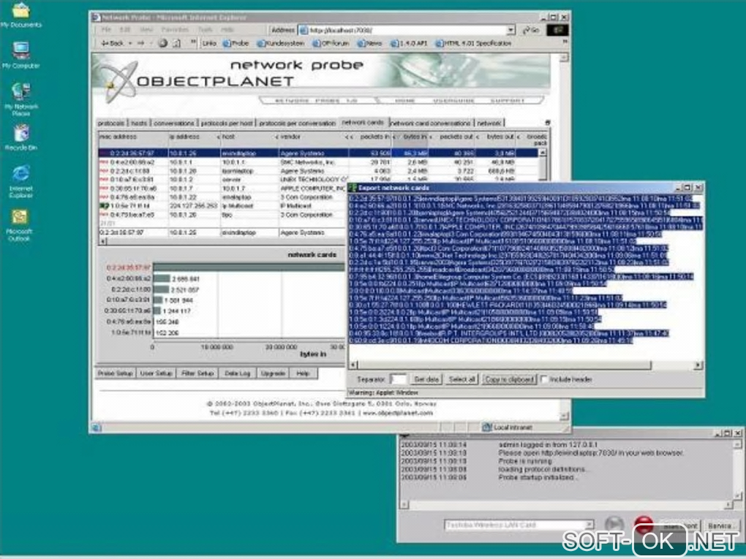Click probe console log scroll up arrow

click(737, 444)
